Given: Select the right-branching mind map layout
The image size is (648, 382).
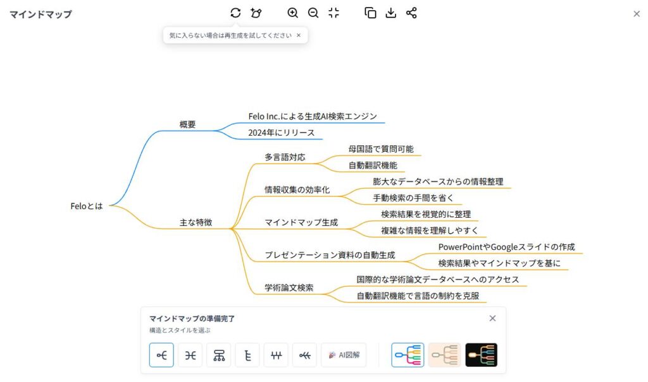Looking at the screenshot, I should (161, 355).
